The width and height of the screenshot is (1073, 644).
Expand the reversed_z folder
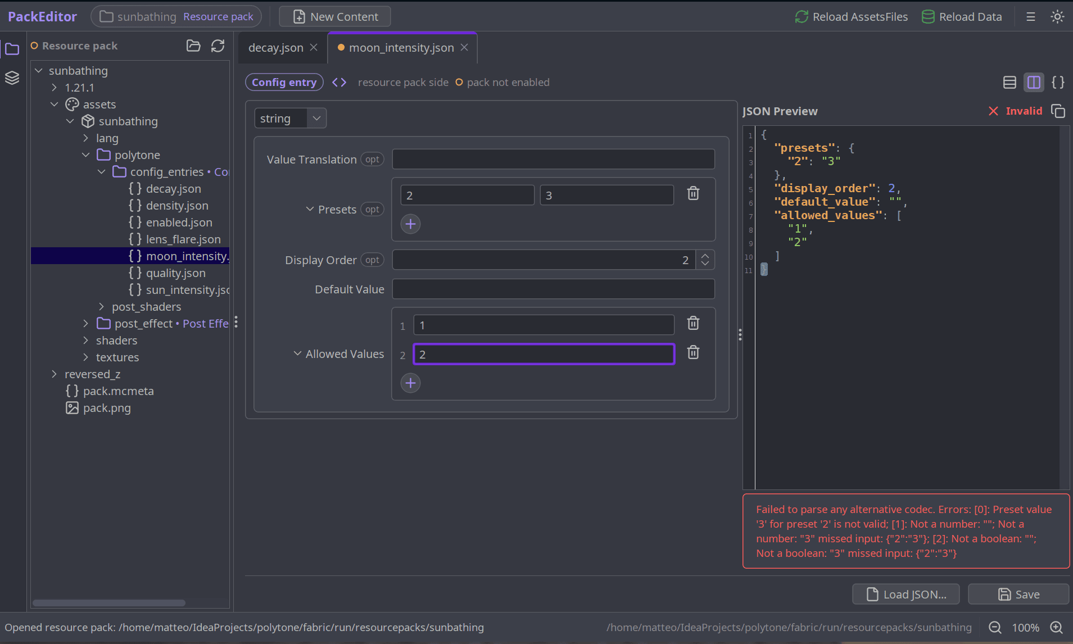(x=54, y=374)
